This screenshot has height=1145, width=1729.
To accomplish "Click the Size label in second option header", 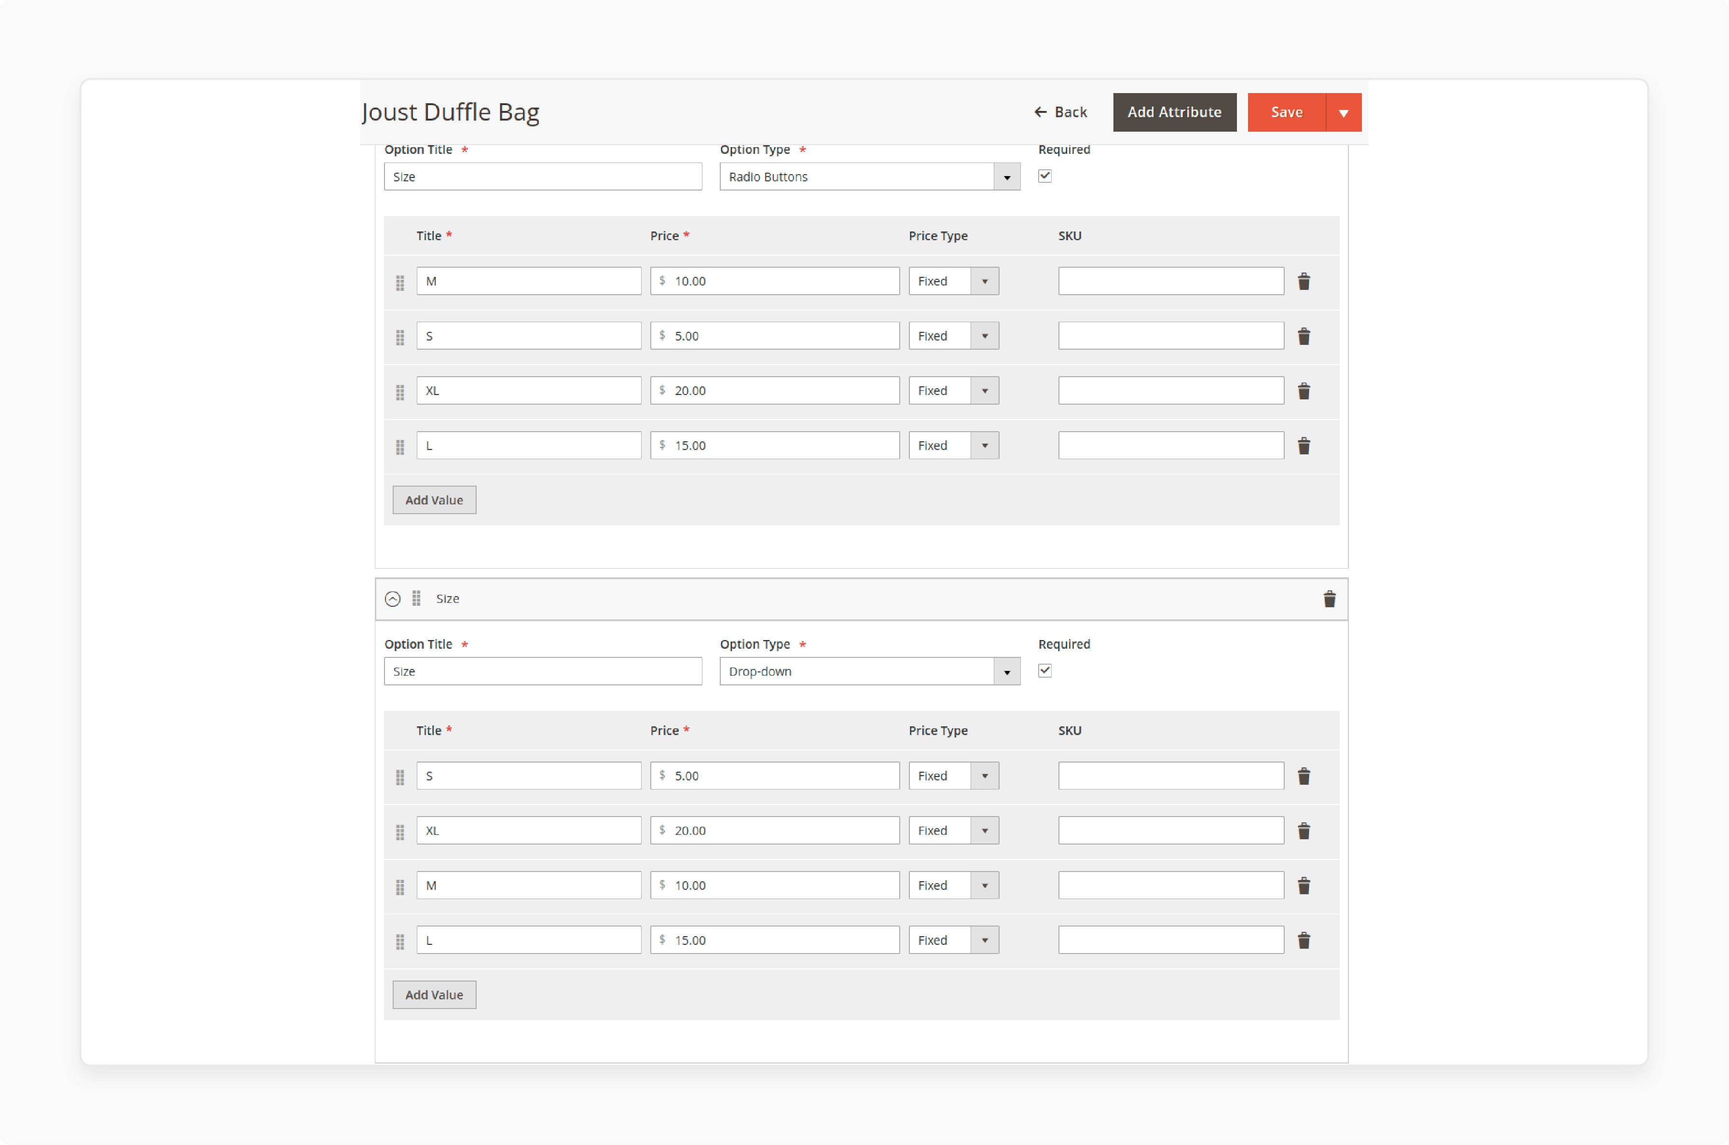I will coord(448,599).
